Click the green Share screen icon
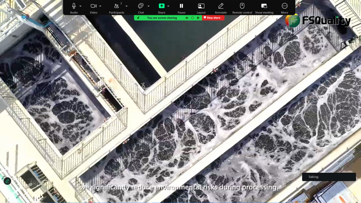Image resolution: width=361 pixels, height=203 pixels. click(x=161, y=6)
